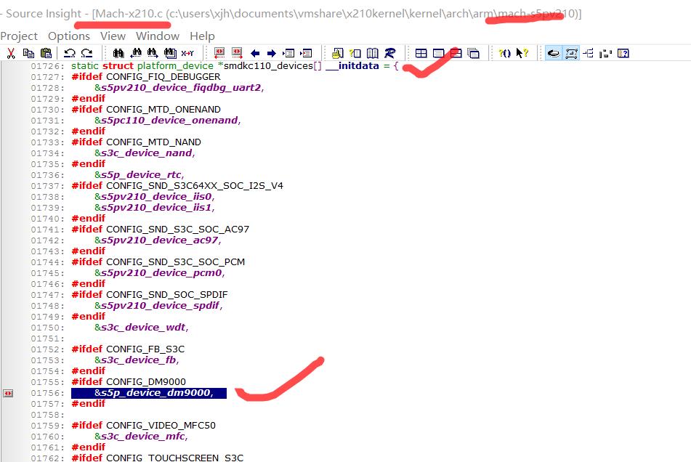The image size is (691, 462).
Task: Click the symbol info question-page icon
Action: click(355, 53)
